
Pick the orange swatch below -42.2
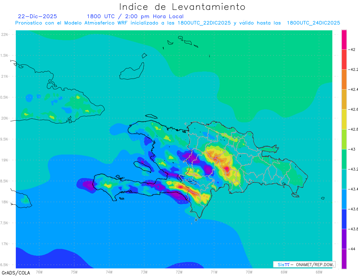coord(344,79)
